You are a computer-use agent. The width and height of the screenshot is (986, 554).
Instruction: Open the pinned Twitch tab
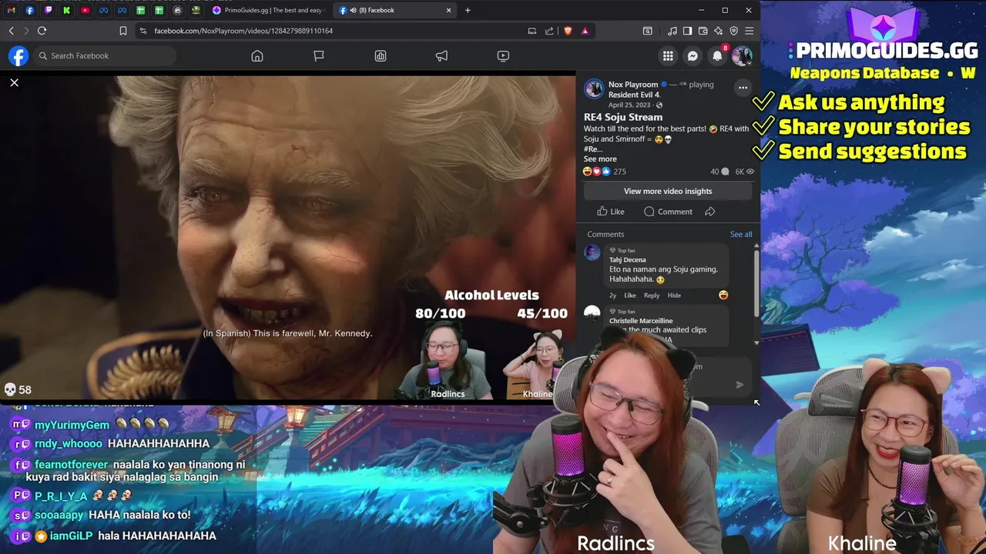48,10
